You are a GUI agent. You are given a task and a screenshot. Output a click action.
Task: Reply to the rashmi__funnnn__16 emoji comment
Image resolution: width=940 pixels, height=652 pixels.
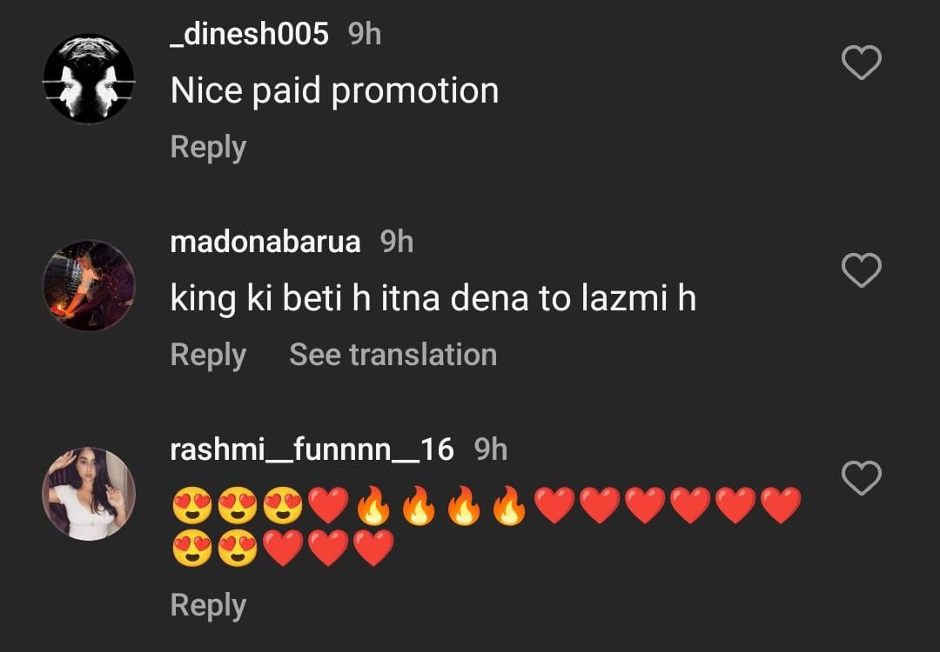click(x=208, y=605)
